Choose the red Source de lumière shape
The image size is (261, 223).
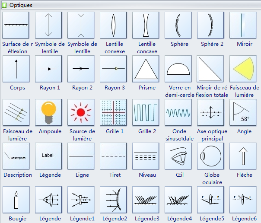(81, 112)
